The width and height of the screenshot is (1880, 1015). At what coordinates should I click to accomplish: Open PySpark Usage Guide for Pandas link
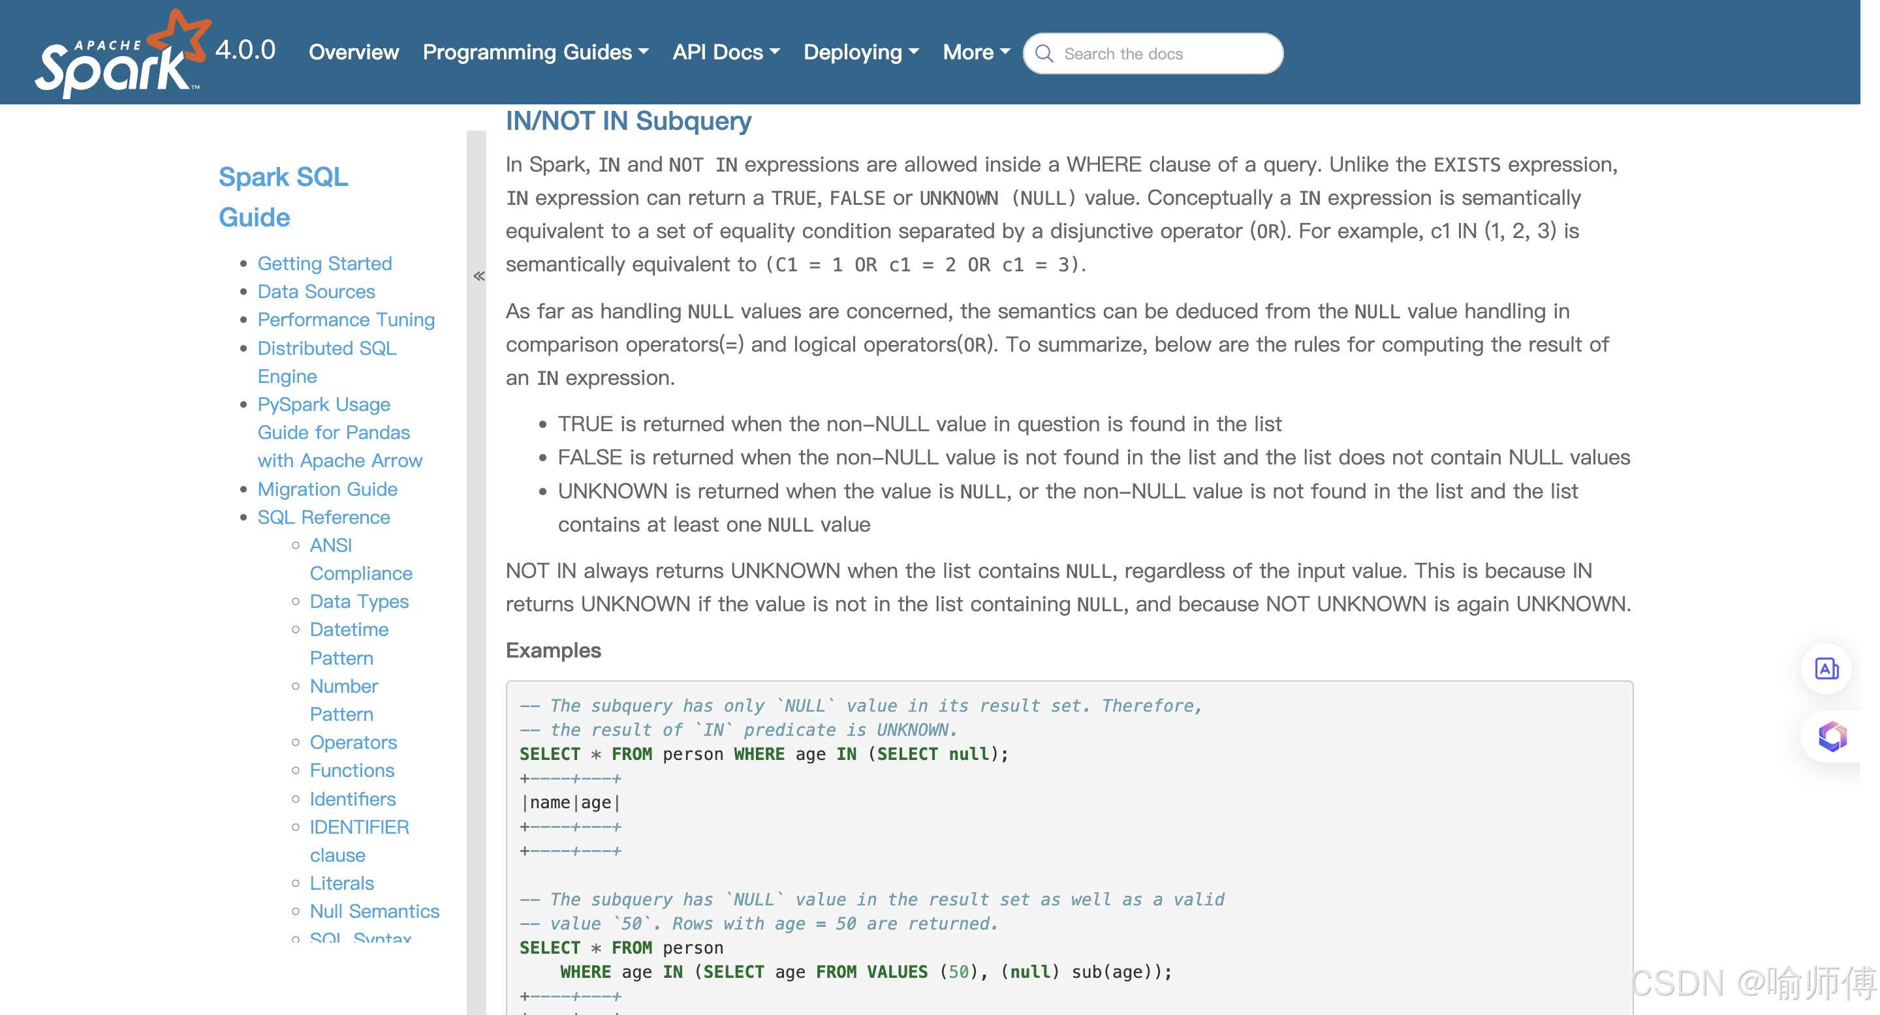coord(340,432)
